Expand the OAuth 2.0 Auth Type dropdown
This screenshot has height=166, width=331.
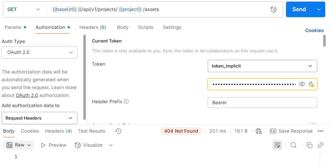(40, 52)
